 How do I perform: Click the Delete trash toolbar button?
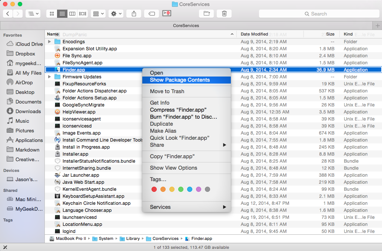224,14
